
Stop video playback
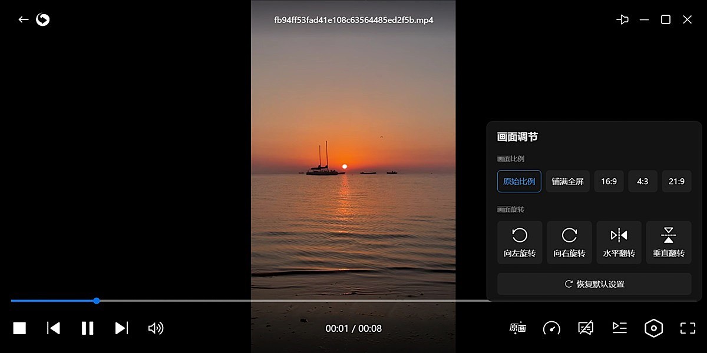tap(19, 328)
